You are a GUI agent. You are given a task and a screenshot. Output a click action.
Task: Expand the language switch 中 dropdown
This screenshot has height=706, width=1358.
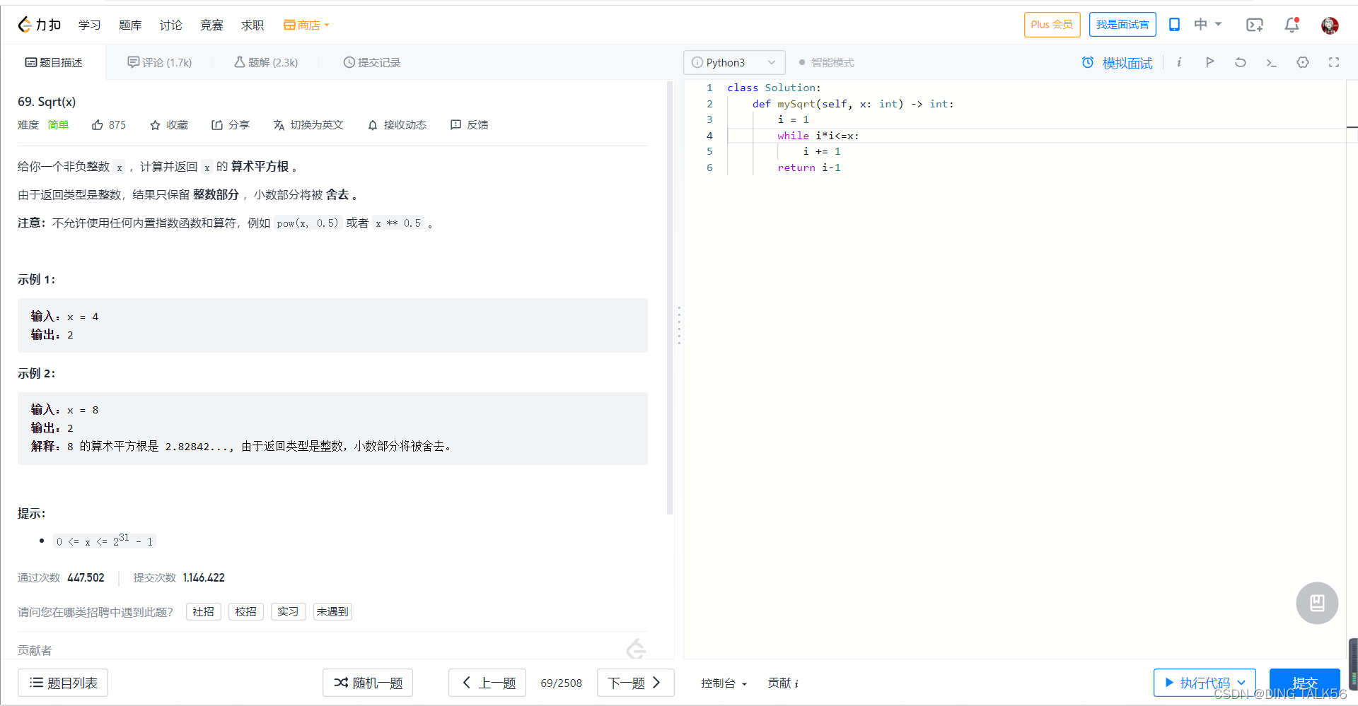[x=1208, y=25]
